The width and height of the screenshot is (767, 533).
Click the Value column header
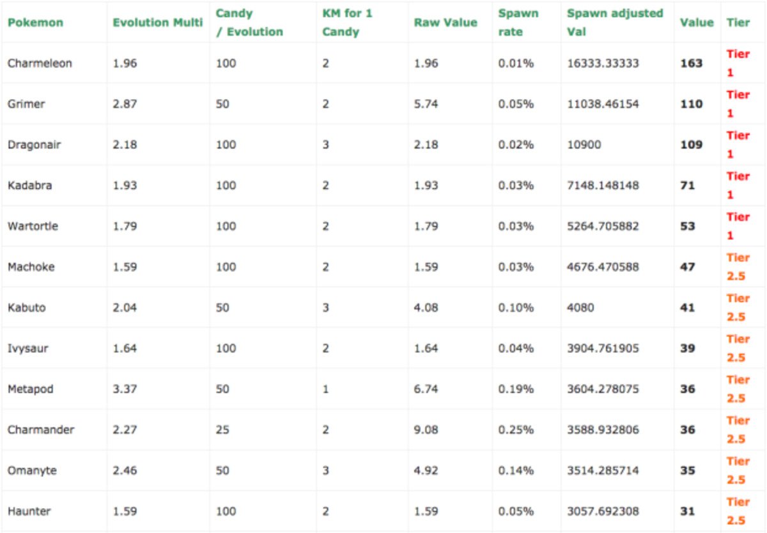tap(697, 22)
